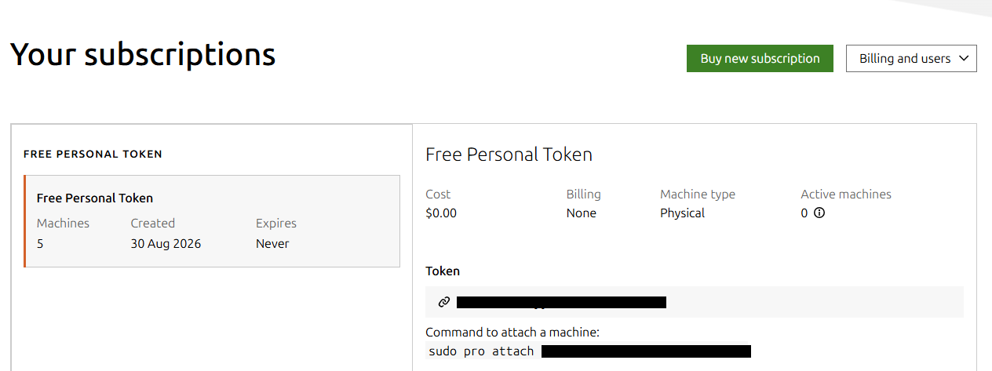Click the redacted token value in the Token box

point(561,302)
